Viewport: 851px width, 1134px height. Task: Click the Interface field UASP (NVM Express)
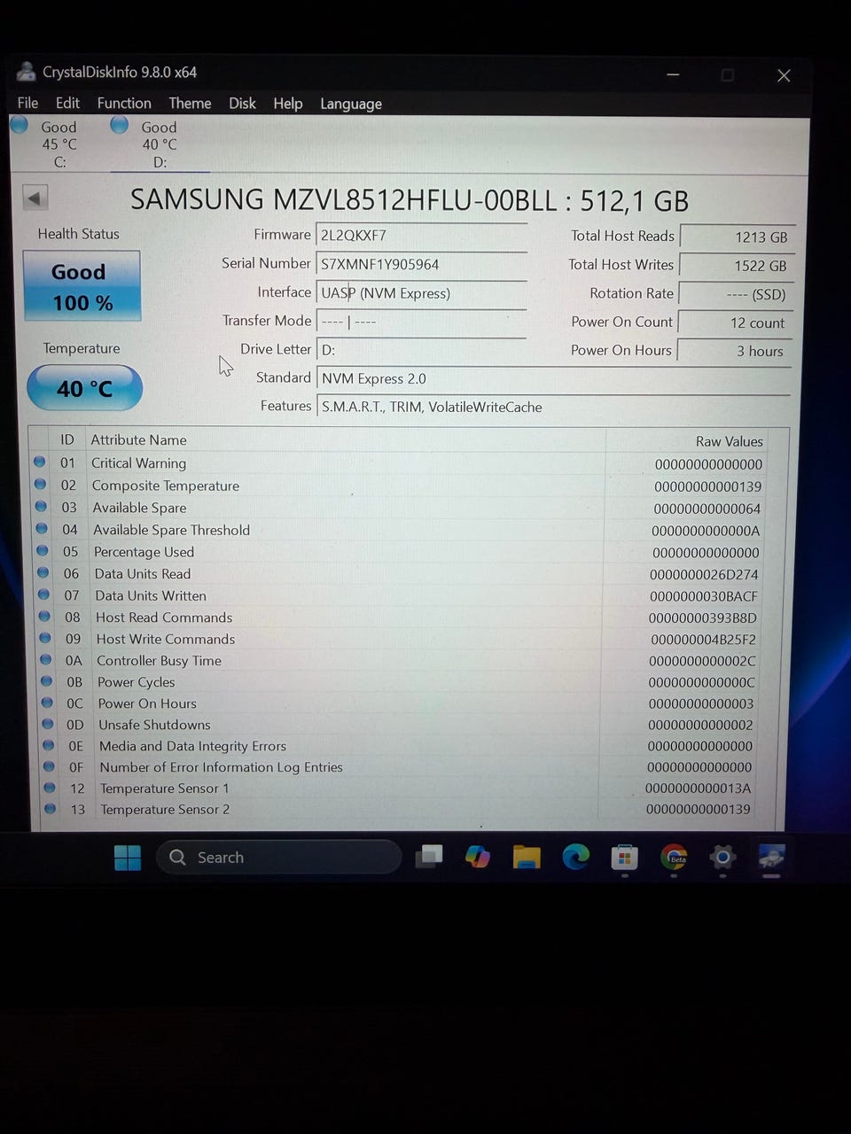422,292
